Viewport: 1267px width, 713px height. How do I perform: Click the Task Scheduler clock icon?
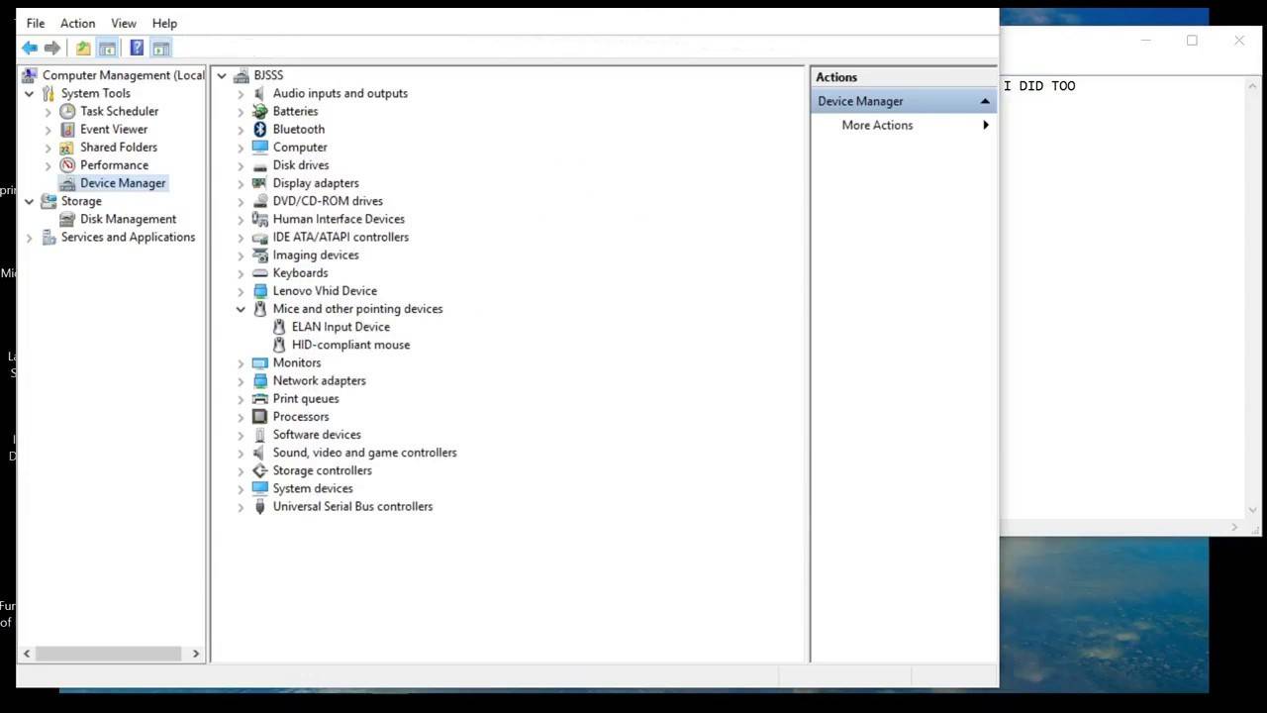coord(67,111)
